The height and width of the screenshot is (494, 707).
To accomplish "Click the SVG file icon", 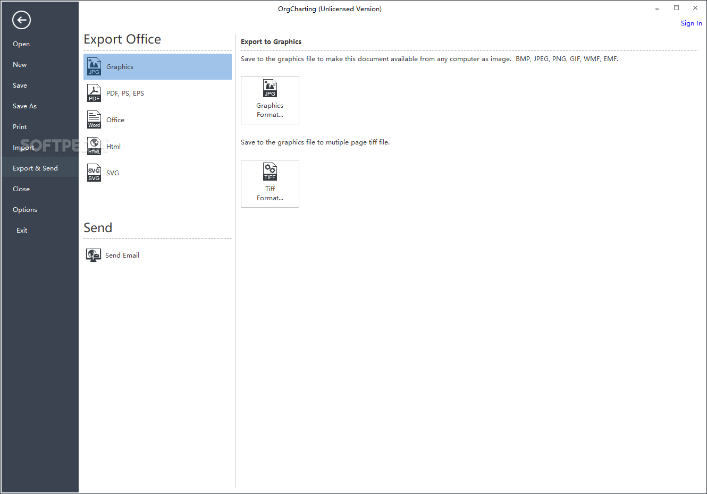I will 94,173.
